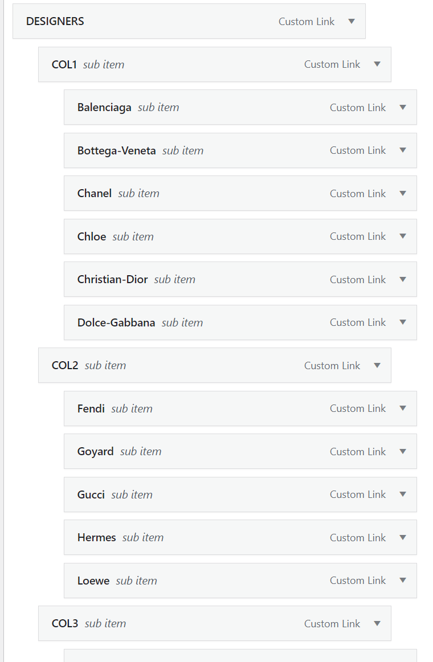The width and height of the screenshot is (433, 662).
Task: Open Christian-Dior item dropdown arrow
Action: click(x=403, y=279)
